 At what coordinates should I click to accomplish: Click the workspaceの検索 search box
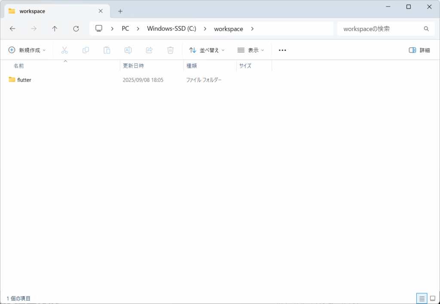click(x=380, y=29)
